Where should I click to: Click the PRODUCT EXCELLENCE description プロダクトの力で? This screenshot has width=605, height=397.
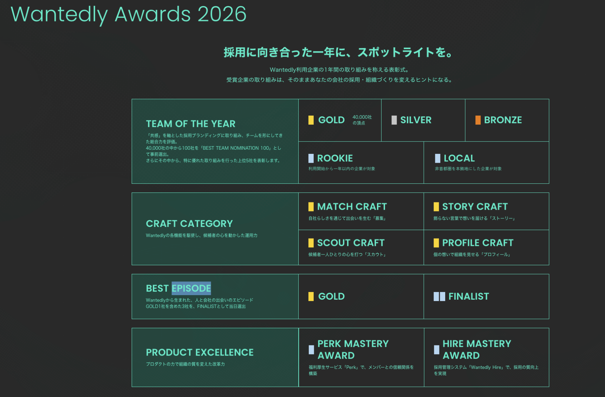[186, 364]
